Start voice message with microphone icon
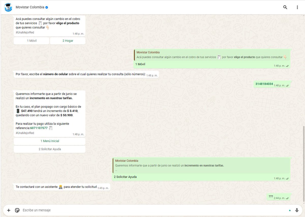305x217 pixels. (297, 210)
